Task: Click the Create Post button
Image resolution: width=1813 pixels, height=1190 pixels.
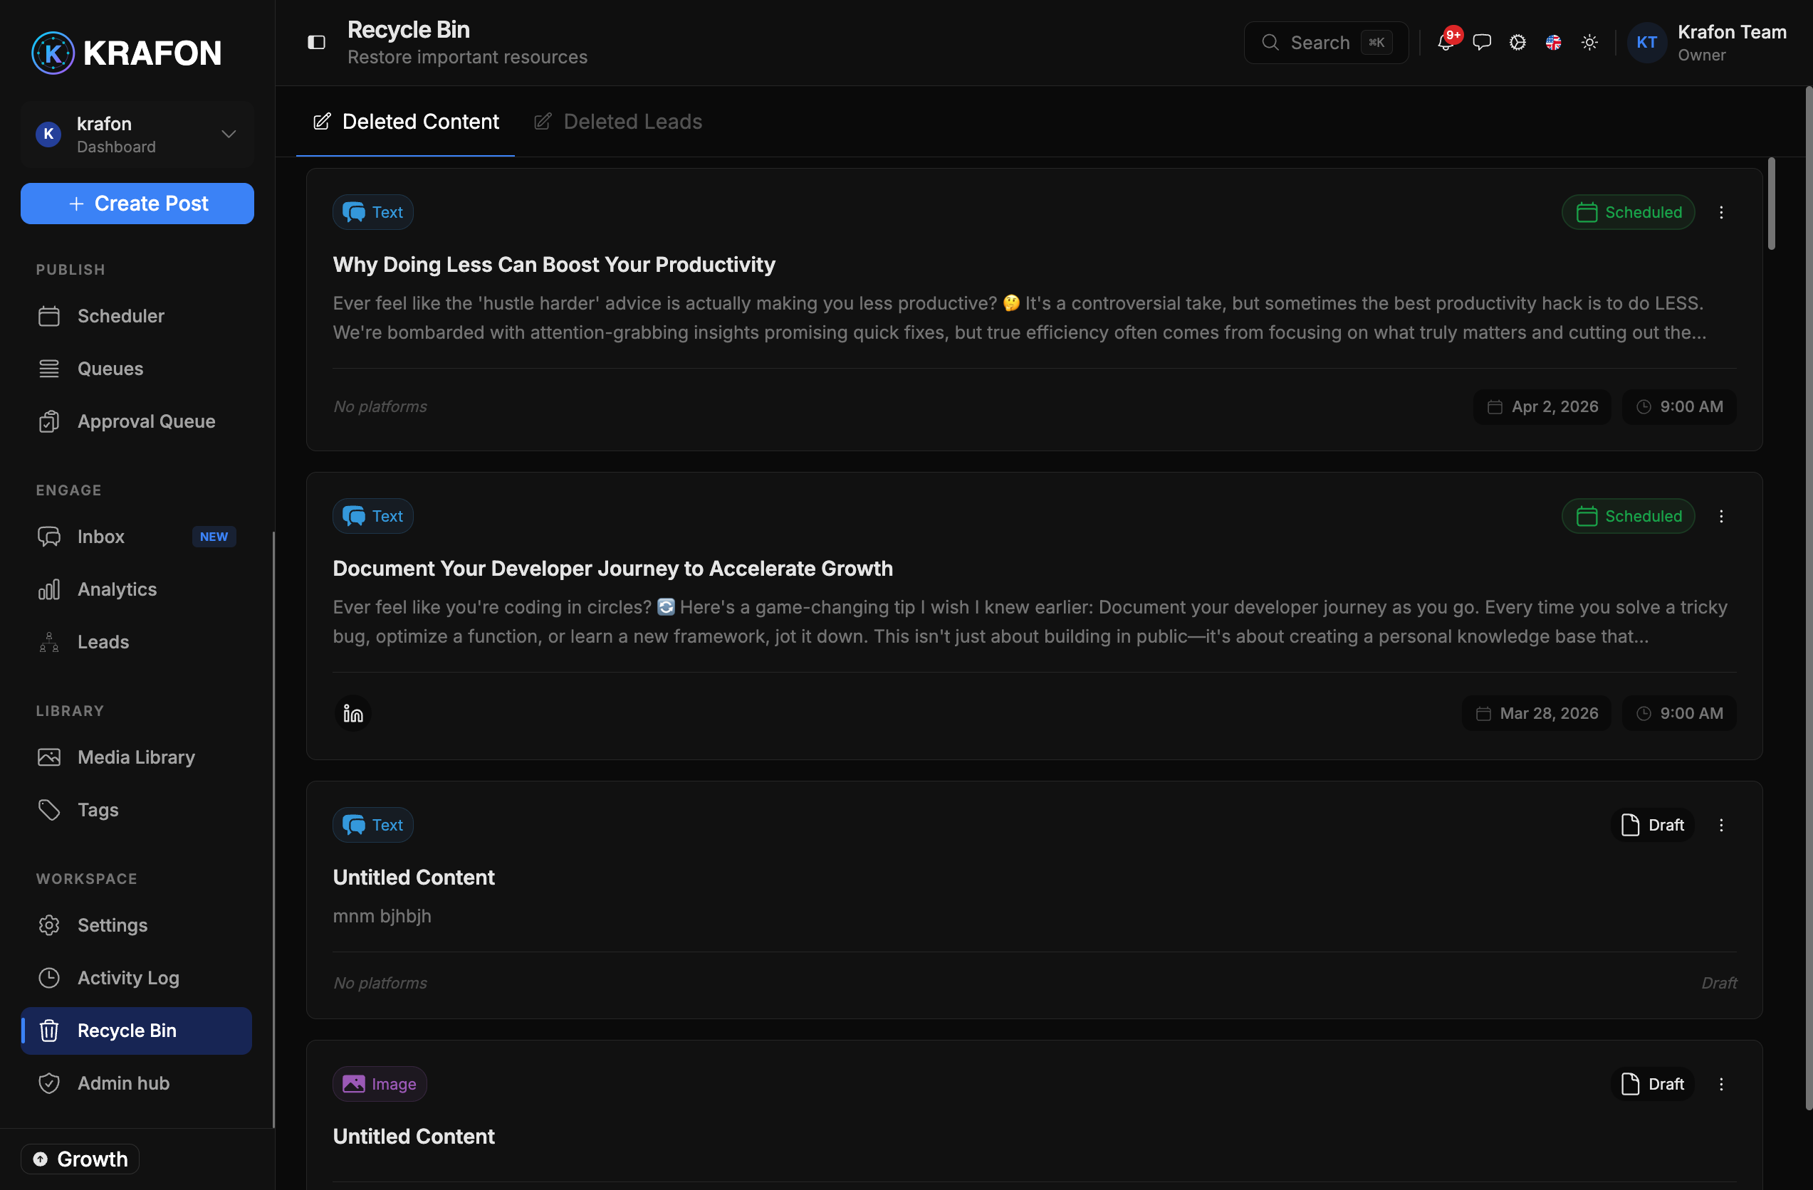Action: tap(137, 204)
